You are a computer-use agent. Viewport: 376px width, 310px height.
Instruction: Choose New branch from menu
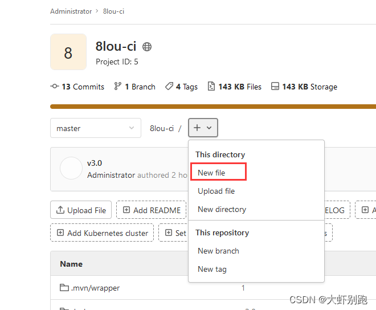pos(218,251)
